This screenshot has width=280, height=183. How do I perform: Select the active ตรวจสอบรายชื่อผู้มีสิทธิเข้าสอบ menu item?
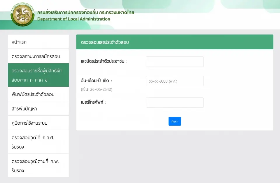coord(34,75)
